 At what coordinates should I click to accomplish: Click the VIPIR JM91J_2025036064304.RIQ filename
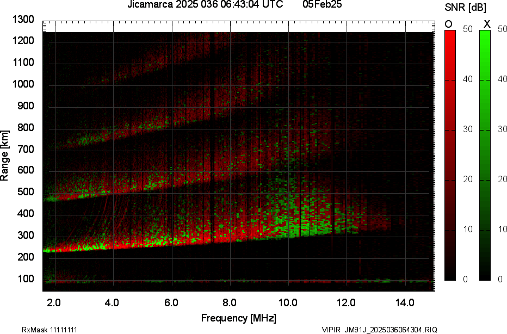380,330
